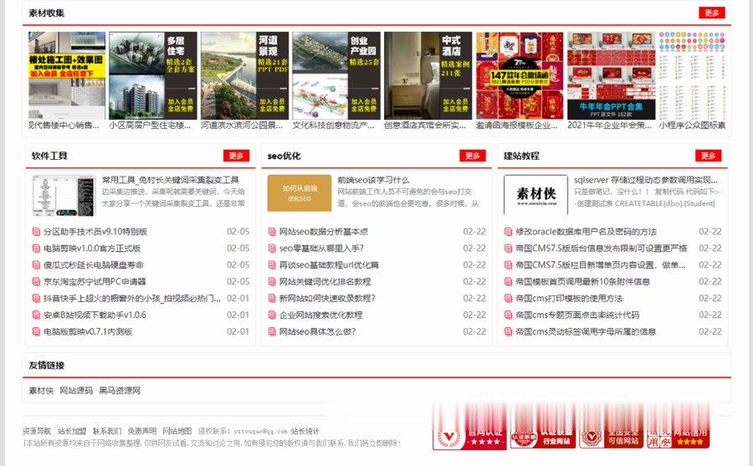
Task: Open article 帝国cms打印模板的使用方法
Action: (x=569, y=299)
